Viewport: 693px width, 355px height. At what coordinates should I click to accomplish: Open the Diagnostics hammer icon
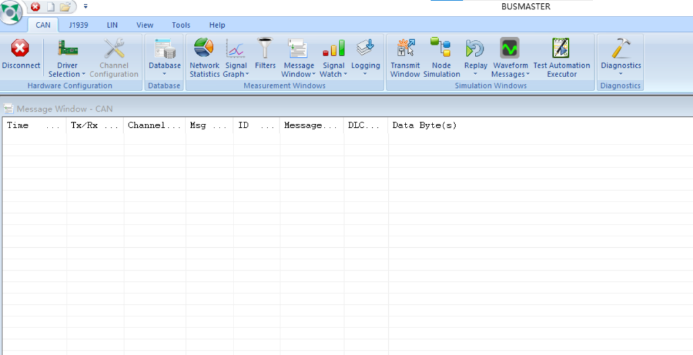620,48
